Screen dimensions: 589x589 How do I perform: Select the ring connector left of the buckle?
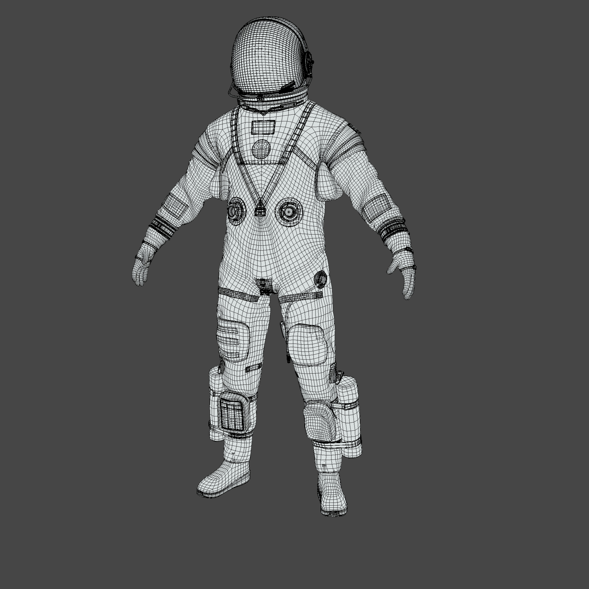pos(236,211)
